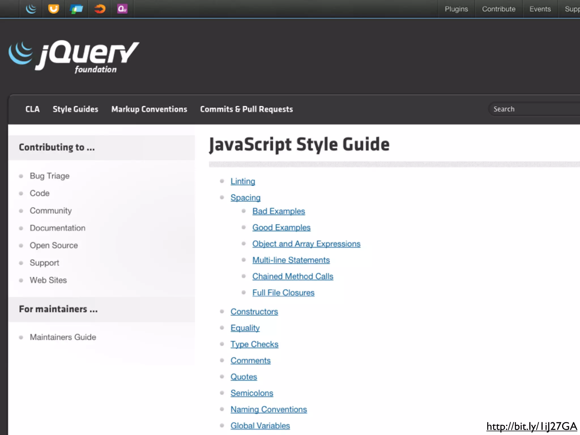This screenshot has width=580, height=435.
Task: Open the Sizzle orange arrow icon
Action: pyautogui.click(x=99, y=9)
